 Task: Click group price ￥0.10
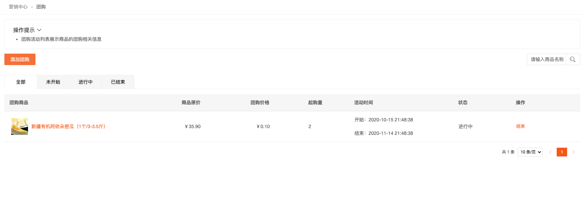tap(263, 126)
